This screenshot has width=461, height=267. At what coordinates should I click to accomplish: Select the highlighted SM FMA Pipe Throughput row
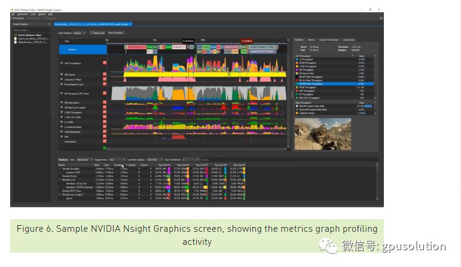[334, 84]
